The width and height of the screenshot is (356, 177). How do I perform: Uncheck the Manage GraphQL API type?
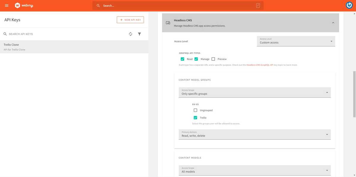(x=196, y=59)
